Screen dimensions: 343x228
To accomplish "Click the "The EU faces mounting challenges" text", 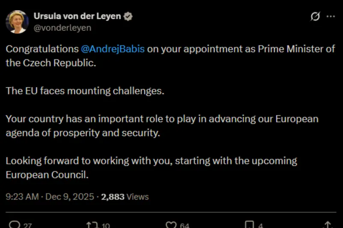I will [x=85, y=91].
